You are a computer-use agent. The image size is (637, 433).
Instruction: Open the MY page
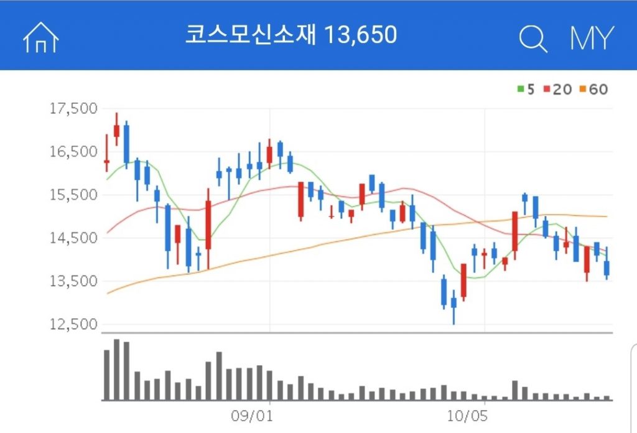[592, 39]
